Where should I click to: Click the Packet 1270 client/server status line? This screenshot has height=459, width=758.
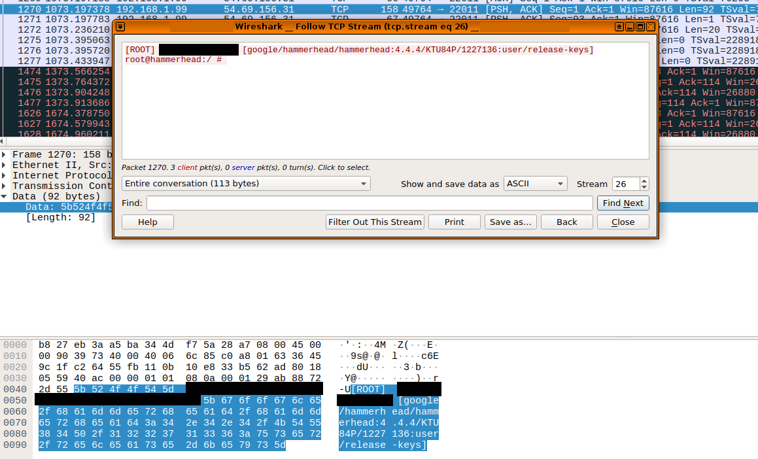[x=245, y=167]
